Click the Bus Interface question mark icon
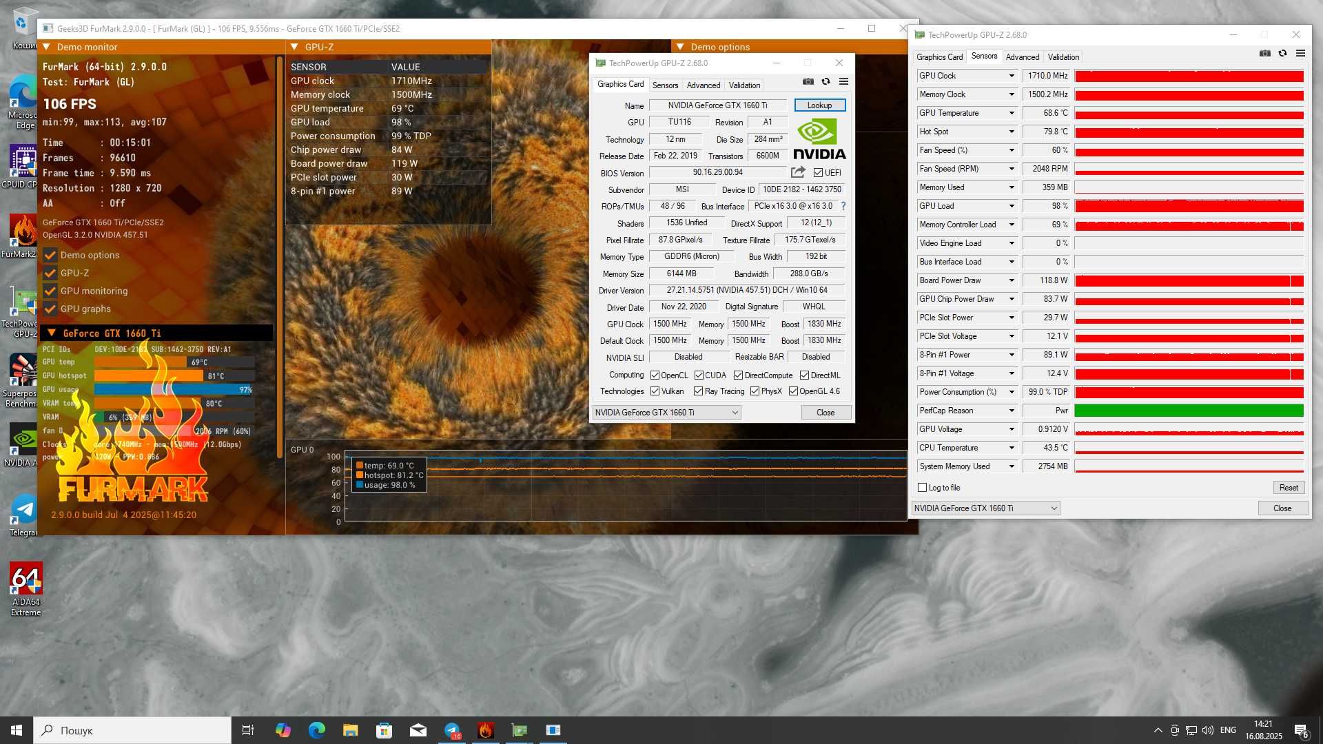Screen dimensions: 1323x744 (x=843, y=206)
